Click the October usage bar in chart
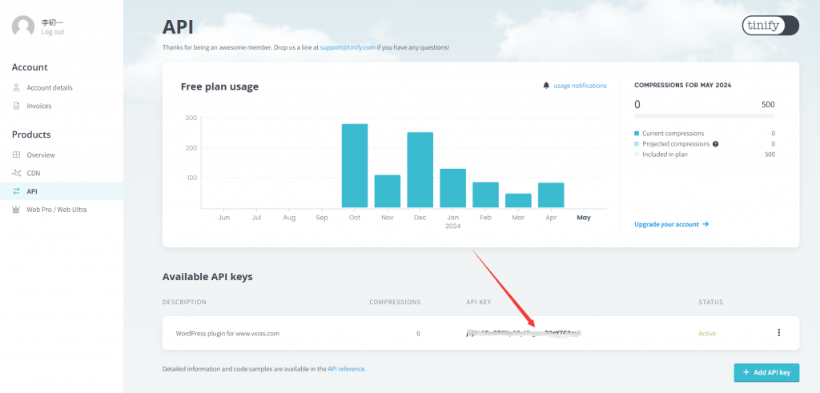 [x=355, y=166]
